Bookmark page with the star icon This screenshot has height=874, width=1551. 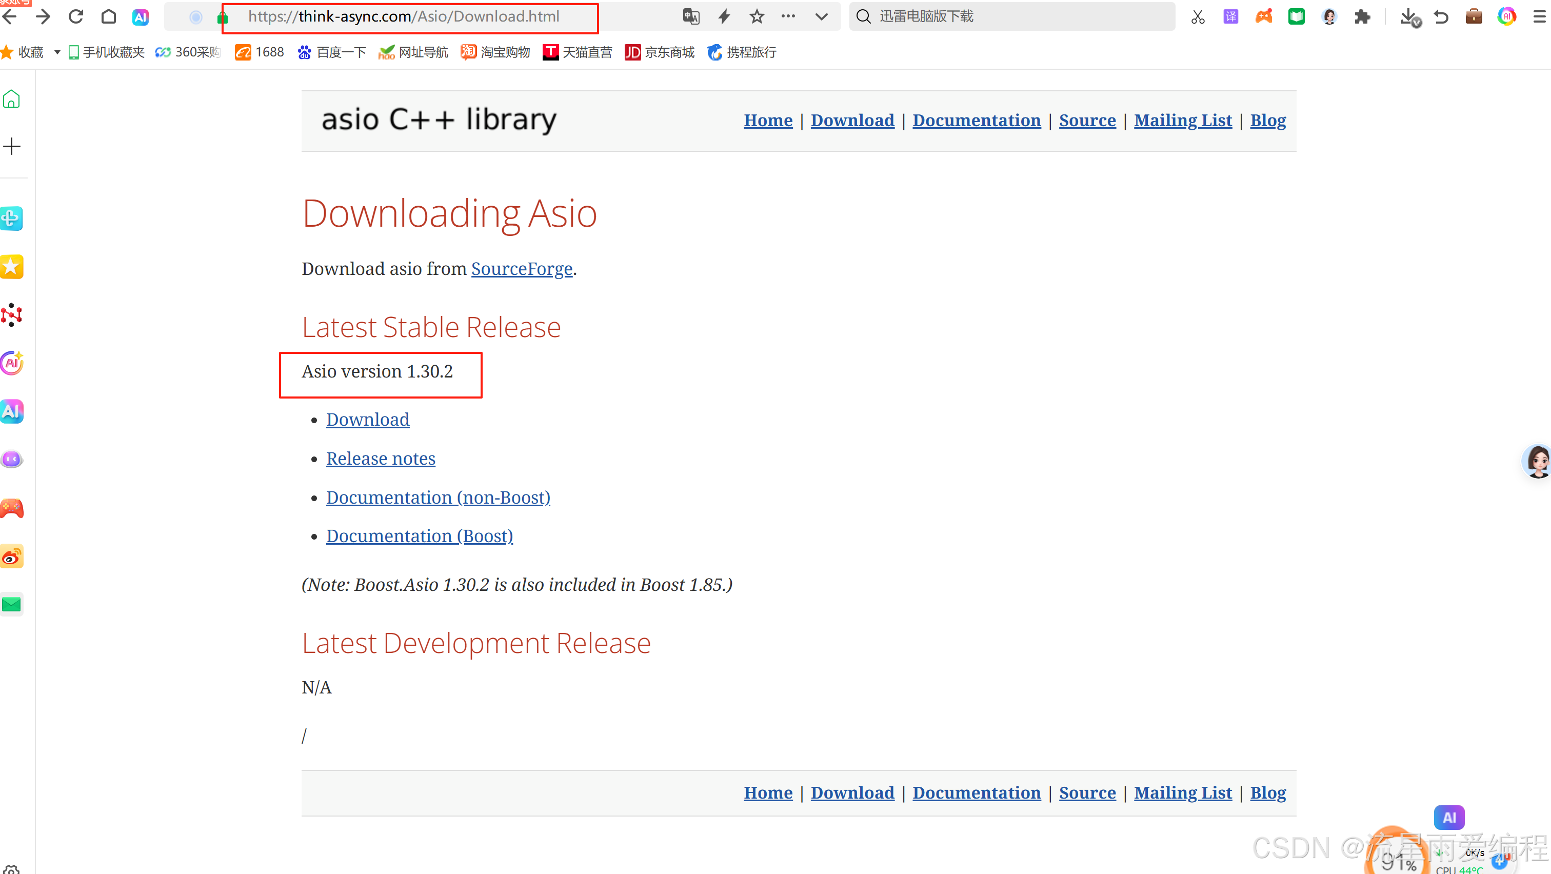pos(756,16)
